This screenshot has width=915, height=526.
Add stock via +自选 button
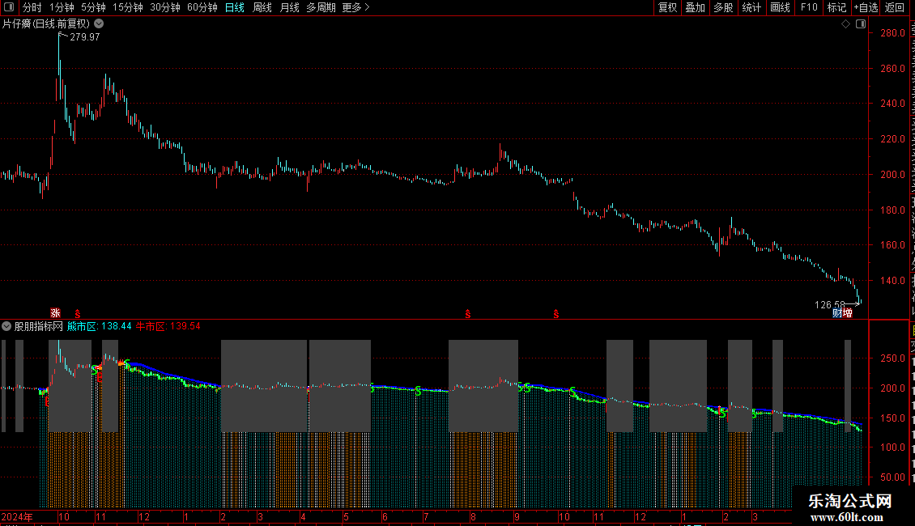pos(866,7)
